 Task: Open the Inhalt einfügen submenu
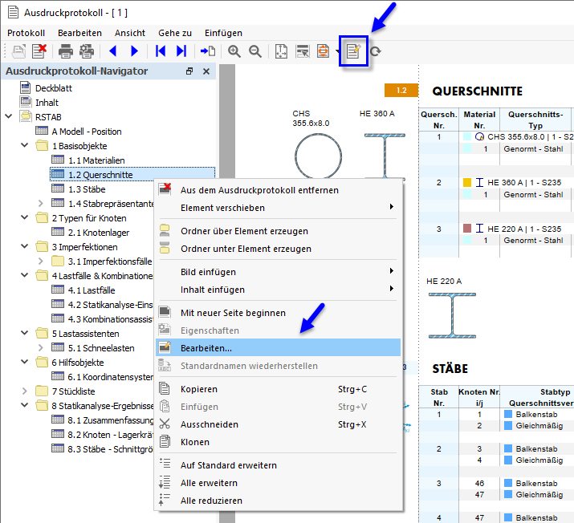pyautogui.click(x=279, y=290)
